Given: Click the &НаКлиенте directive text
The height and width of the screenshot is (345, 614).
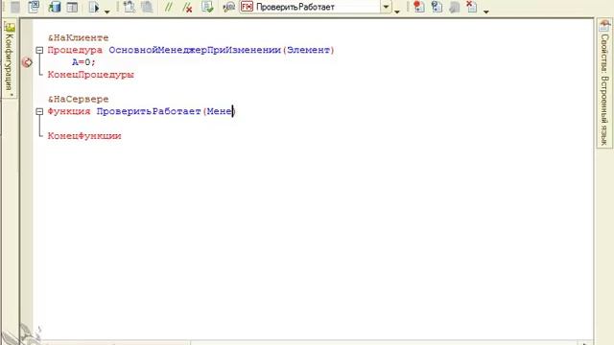Looking at the screenshot, I should pyautogui.click(x=79, y=38).
